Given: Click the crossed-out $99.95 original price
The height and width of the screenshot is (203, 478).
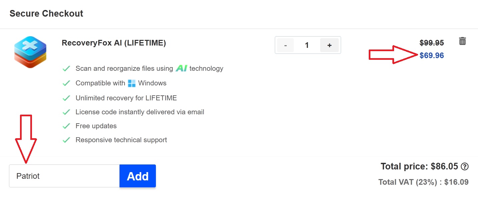Looking at the screenshot, I should [x=432, y=43].
